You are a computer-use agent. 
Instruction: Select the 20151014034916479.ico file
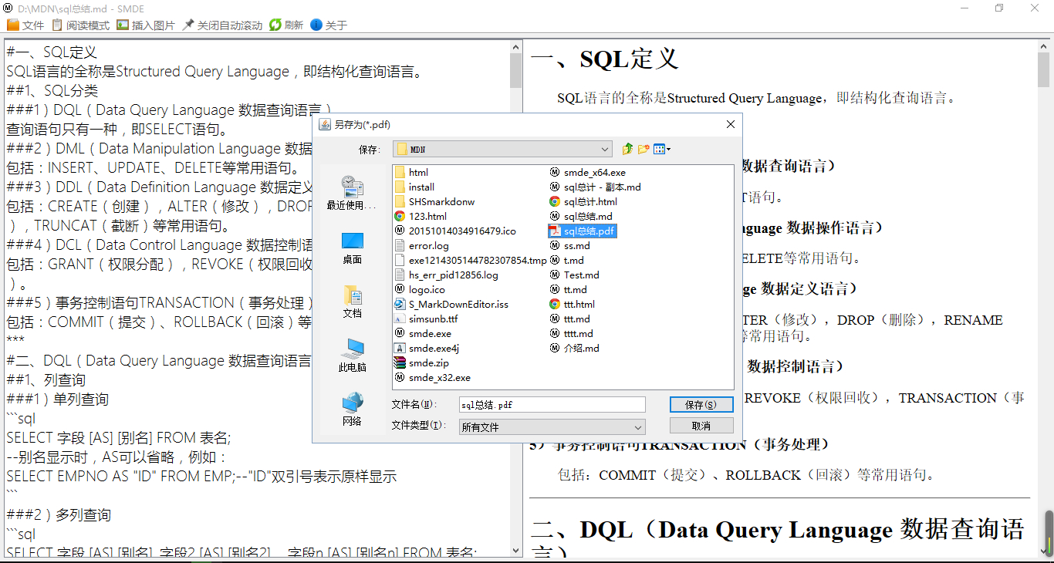454,231
